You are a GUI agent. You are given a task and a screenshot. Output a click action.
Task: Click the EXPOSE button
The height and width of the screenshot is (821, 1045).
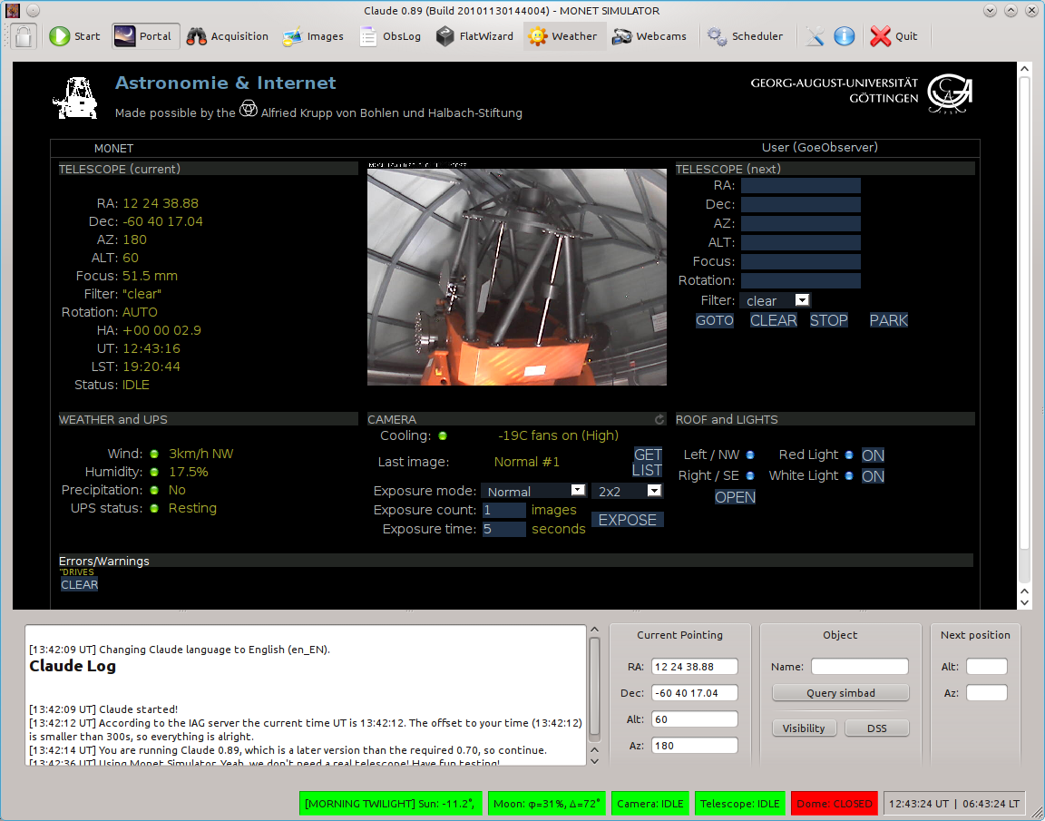click(x=628, y=520)
